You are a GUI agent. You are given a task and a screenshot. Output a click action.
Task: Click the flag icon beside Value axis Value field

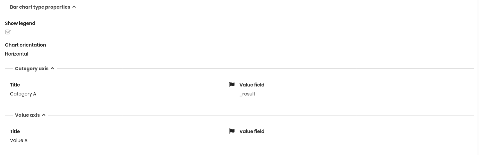tap(232, 131)
